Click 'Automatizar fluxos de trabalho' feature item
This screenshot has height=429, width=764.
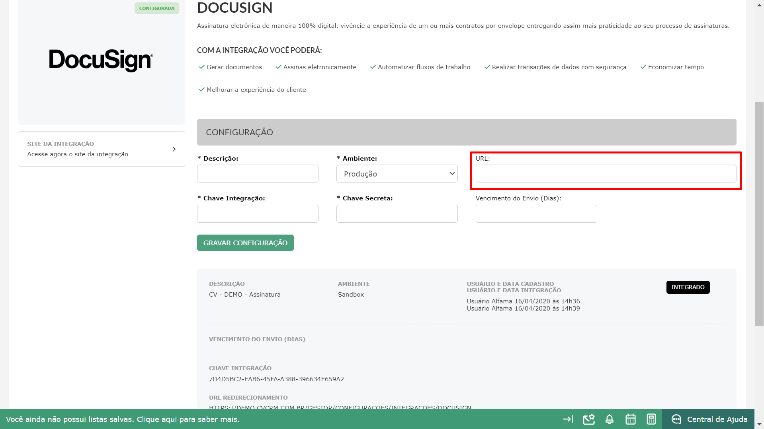coord(420,67)
